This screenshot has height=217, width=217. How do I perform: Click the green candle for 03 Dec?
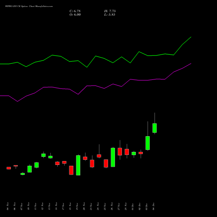pyautogui.click(x=148, y=143)
